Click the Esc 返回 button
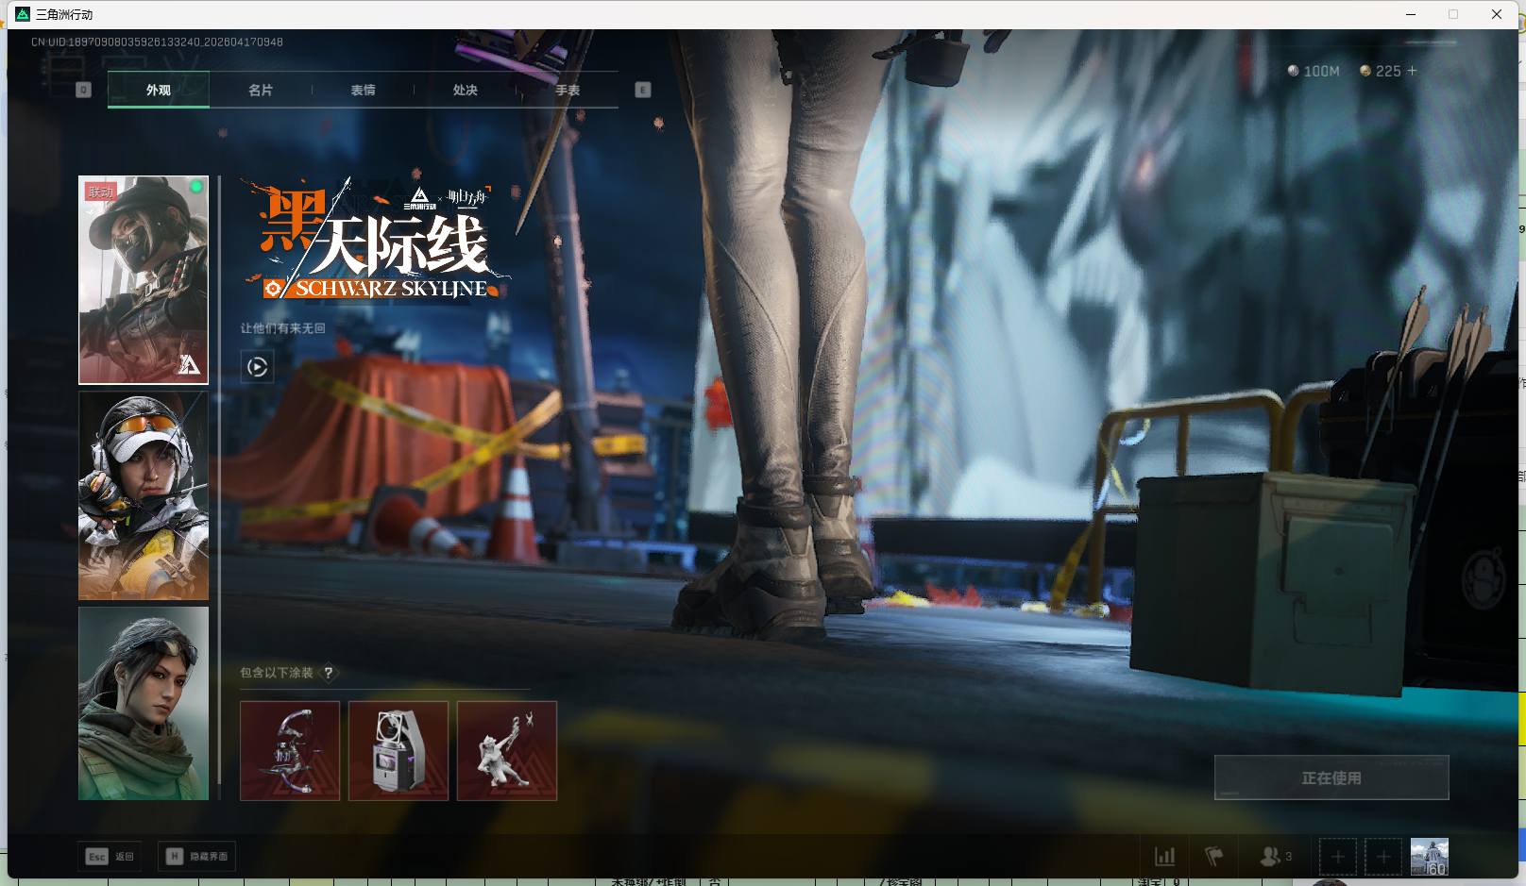This screenshot has width=1526, height=886. click(x=110, y=856)
